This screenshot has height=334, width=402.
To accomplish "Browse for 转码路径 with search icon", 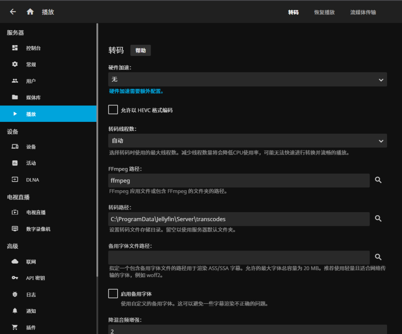I will [x=378, y=218].
